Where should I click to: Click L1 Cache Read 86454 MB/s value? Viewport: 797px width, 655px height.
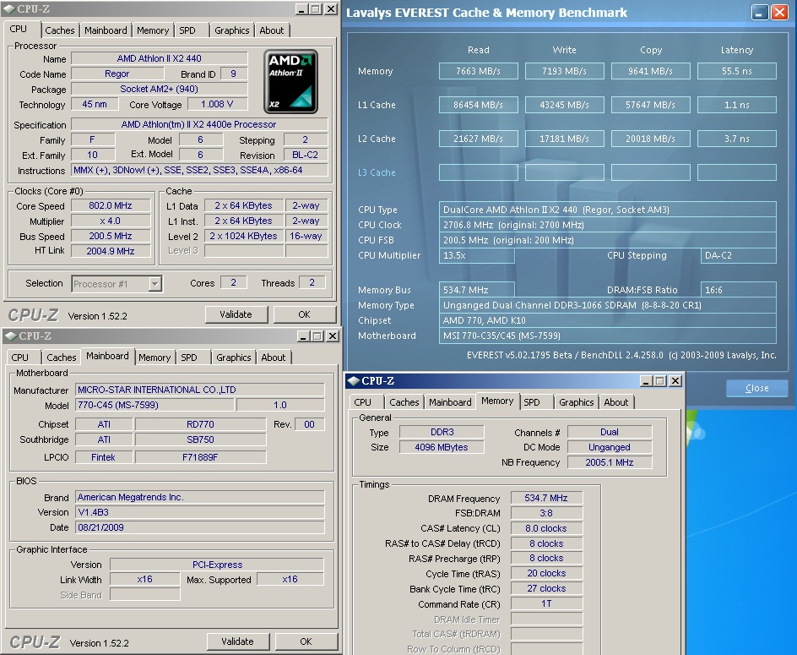coord(479,105)
